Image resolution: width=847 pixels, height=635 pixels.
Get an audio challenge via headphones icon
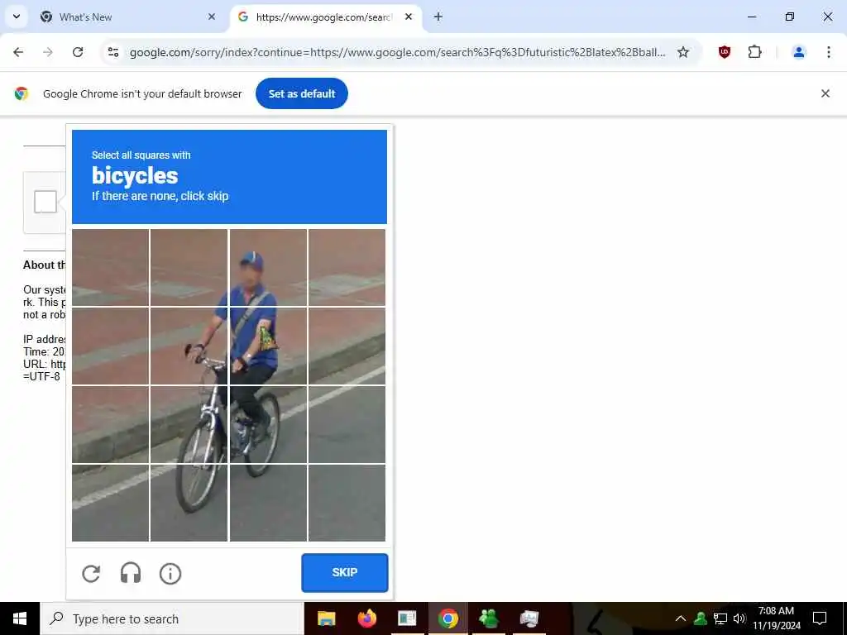click(x=131, y=573)
